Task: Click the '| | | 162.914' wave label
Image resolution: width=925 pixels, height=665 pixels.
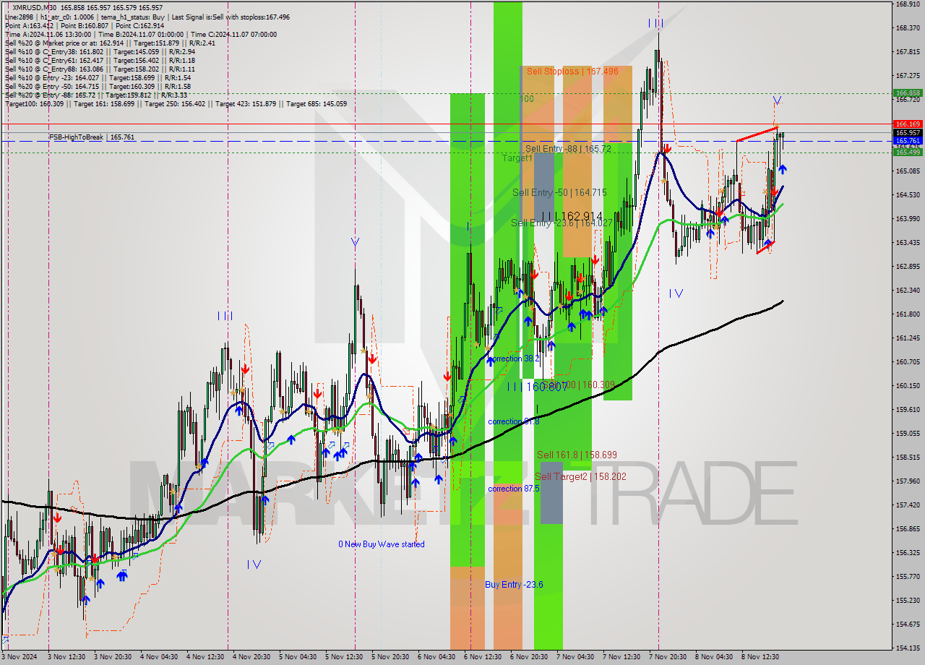Action: [571, 216]
